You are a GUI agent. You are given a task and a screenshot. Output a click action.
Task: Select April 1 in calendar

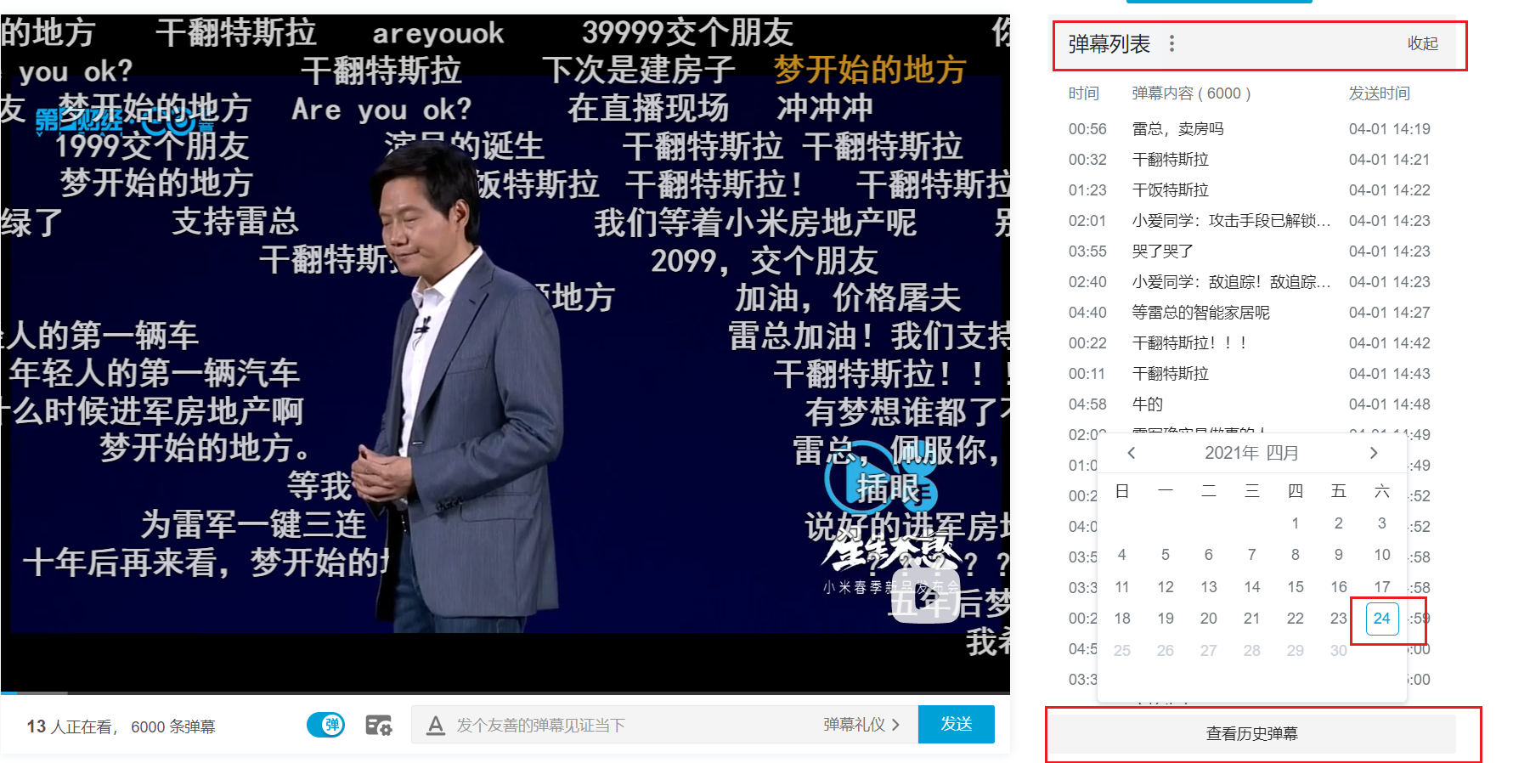pos(1295,523)
